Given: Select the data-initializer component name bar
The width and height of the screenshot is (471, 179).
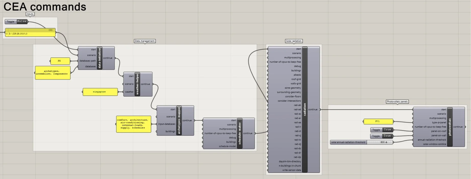Looking at the screenshot, I should (x=100, y=58).
